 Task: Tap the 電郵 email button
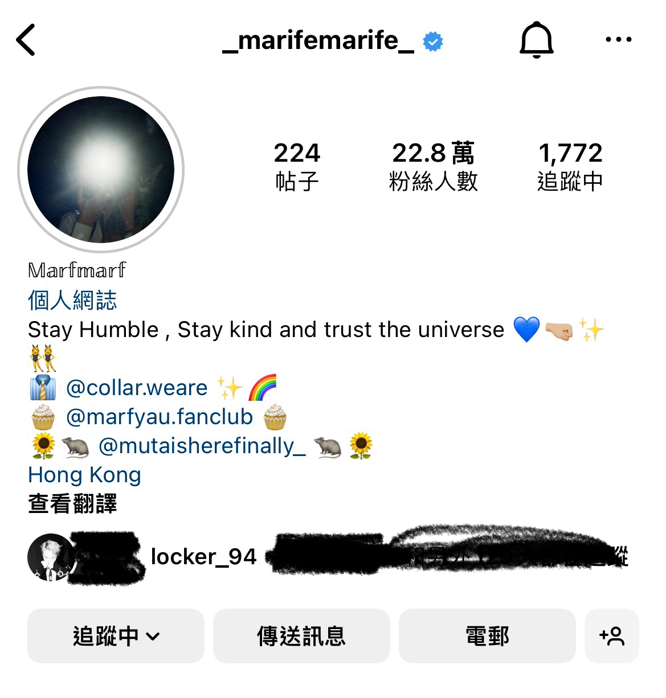point(487,636)
